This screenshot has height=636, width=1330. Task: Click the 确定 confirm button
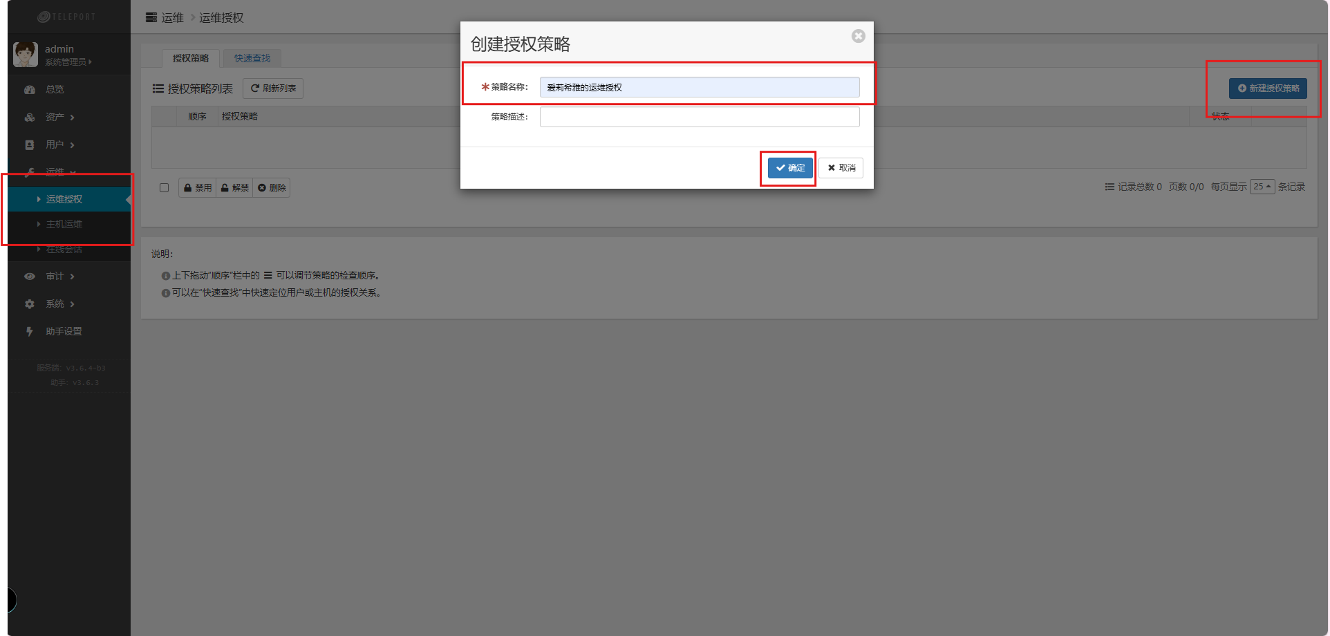click(789, 168)
